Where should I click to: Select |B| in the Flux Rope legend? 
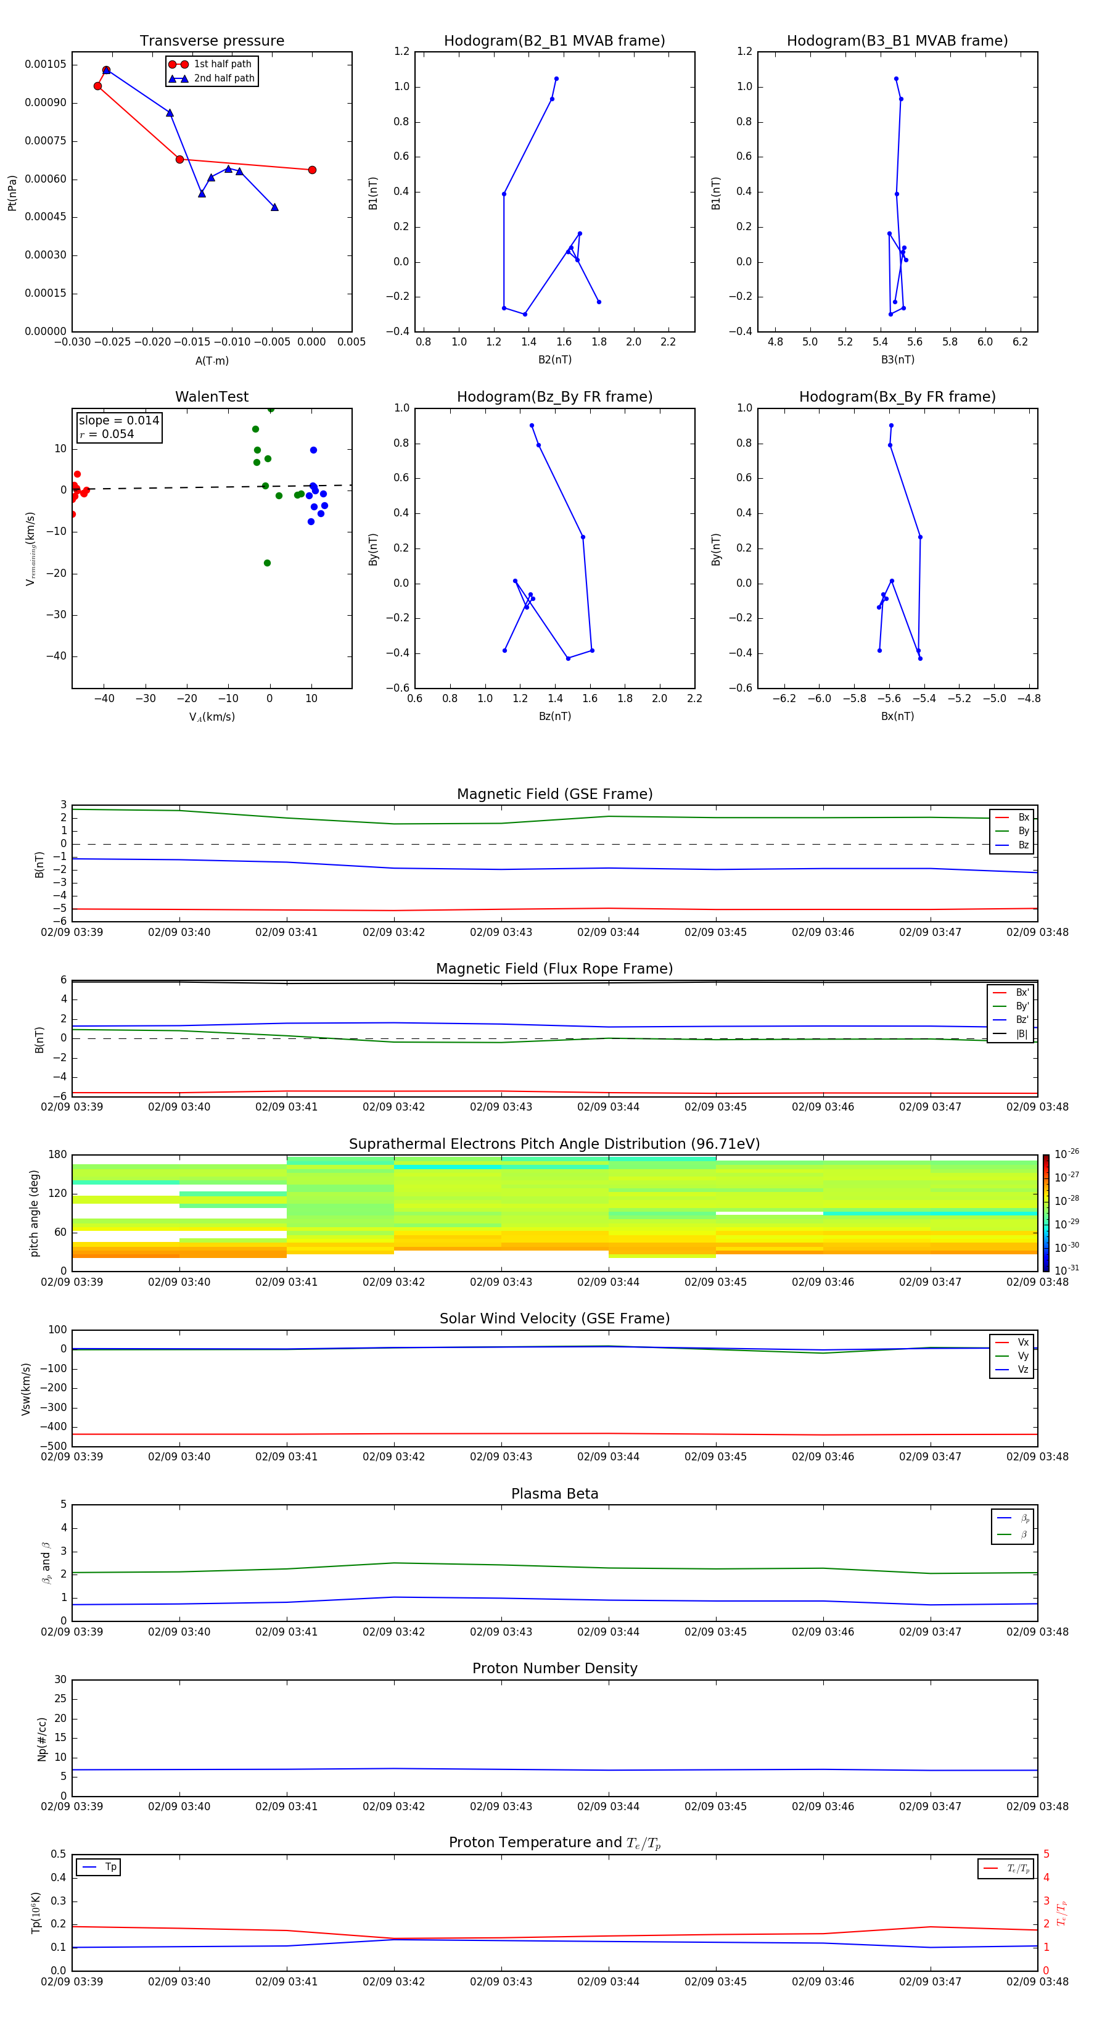pyautogui.click(x=1011, y=1034)
